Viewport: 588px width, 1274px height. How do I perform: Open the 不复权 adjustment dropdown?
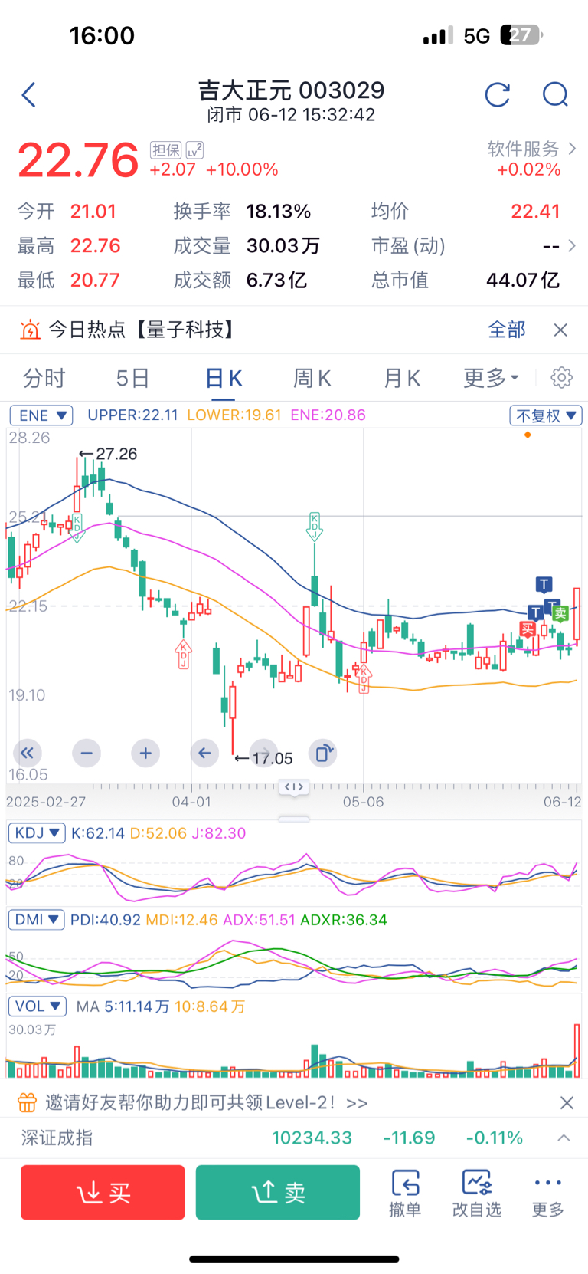(546, 415)
